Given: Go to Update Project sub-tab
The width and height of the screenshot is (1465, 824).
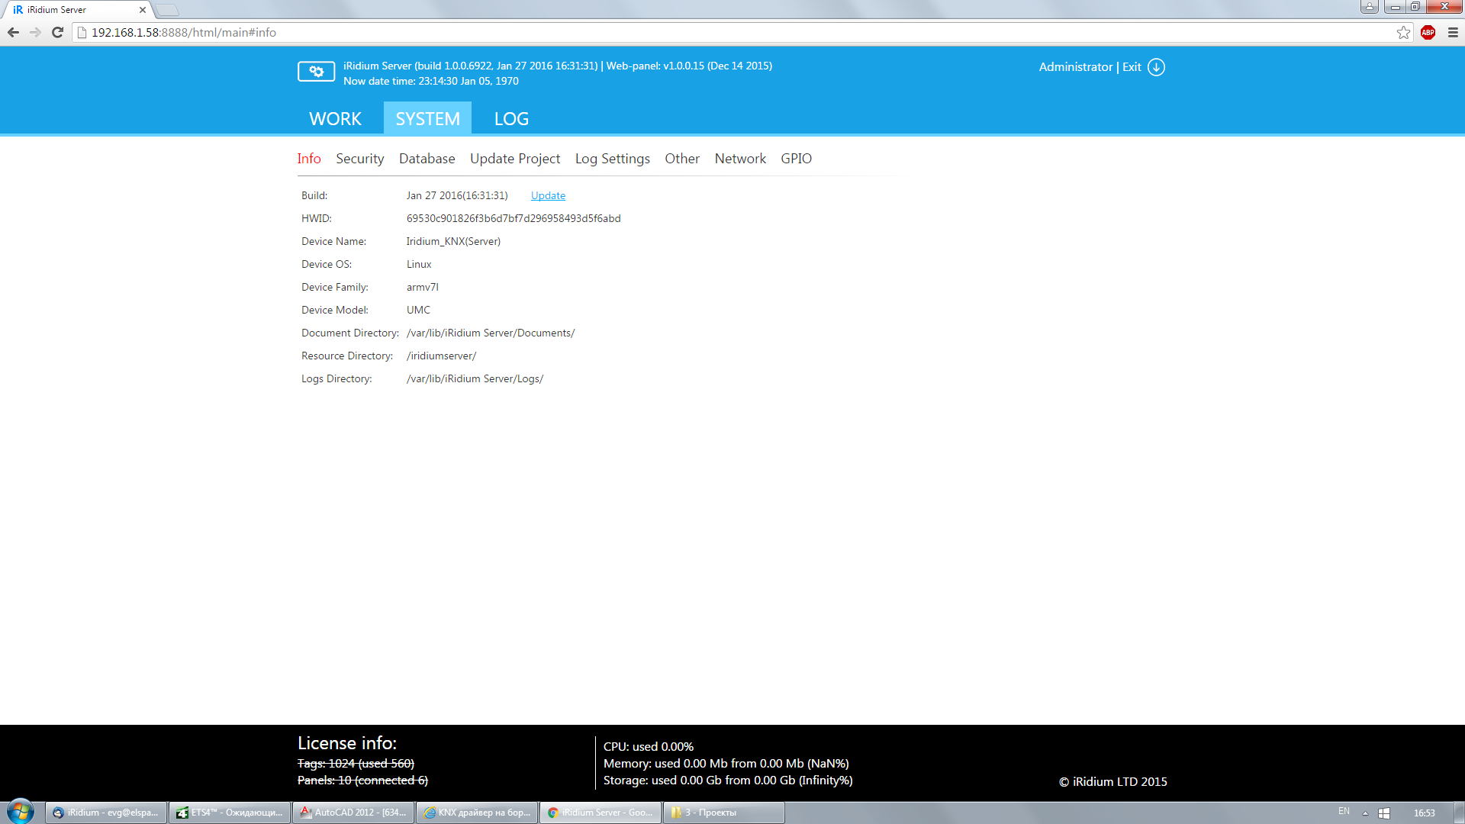Looking at the screenshot, I should (515, 159).
